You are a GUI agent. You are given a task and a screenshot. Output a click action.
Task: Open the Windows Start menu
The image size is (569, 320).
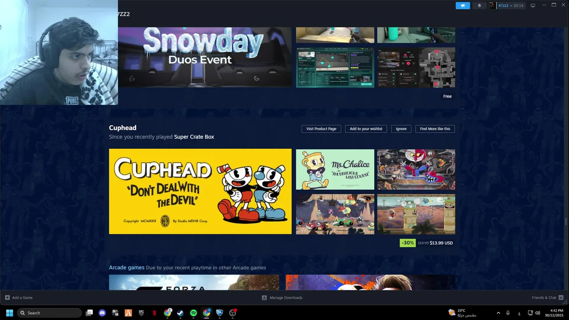(x=9, y=313)
